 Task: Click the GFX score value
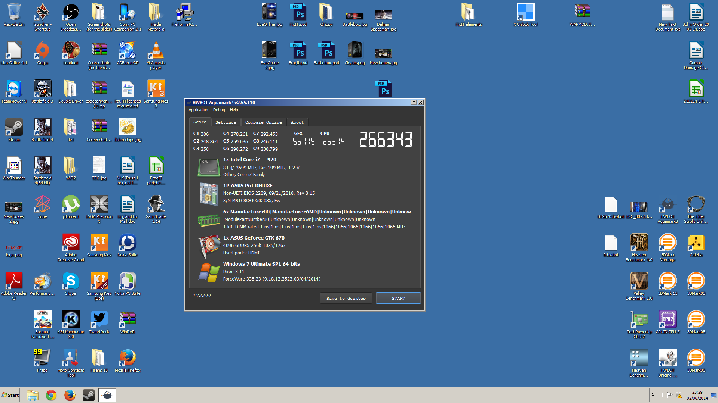[304, 141]
